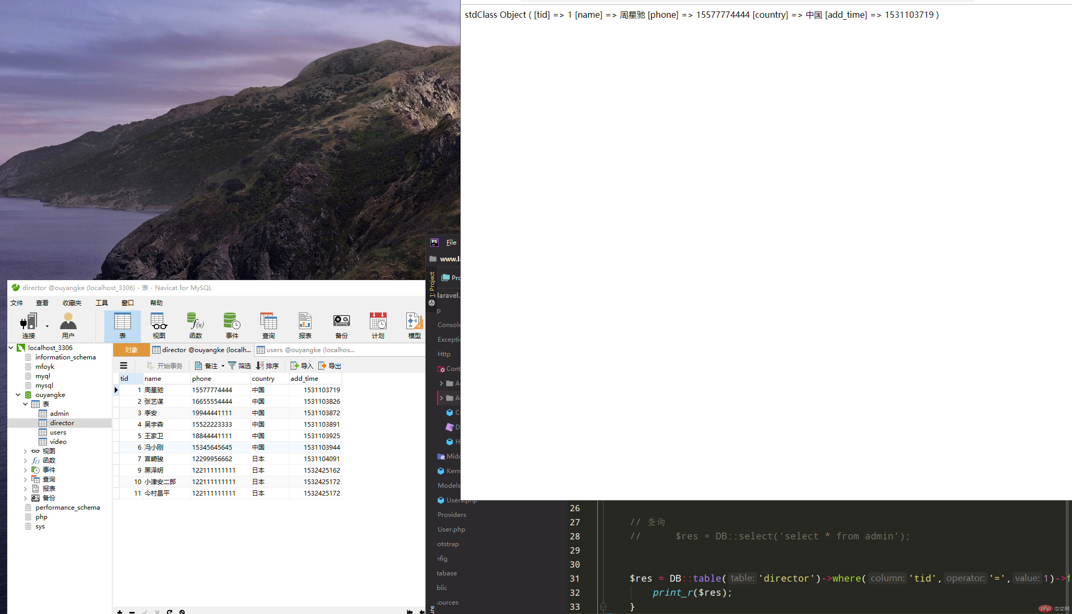Click the PhpStorm logo icon

coord(435,242)
